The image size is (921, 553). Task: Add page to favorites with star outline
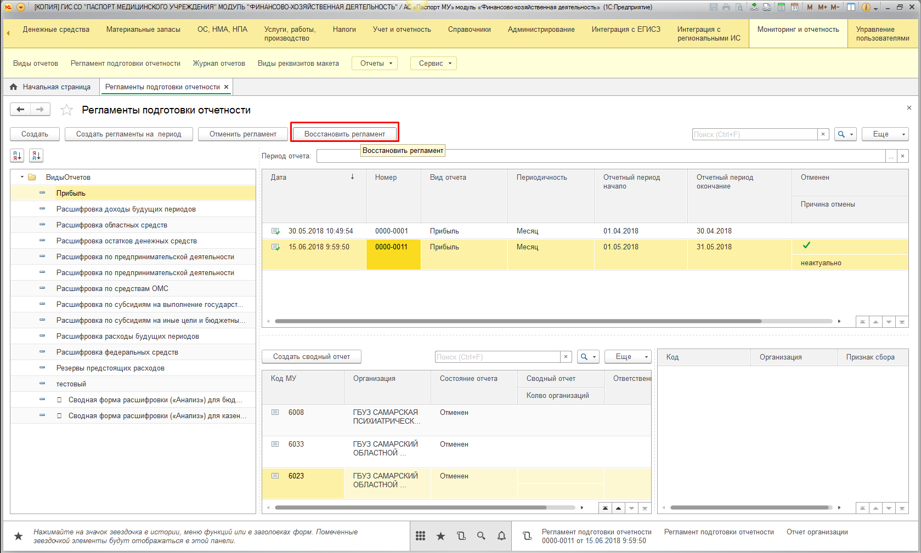click(x=66, y=110)
